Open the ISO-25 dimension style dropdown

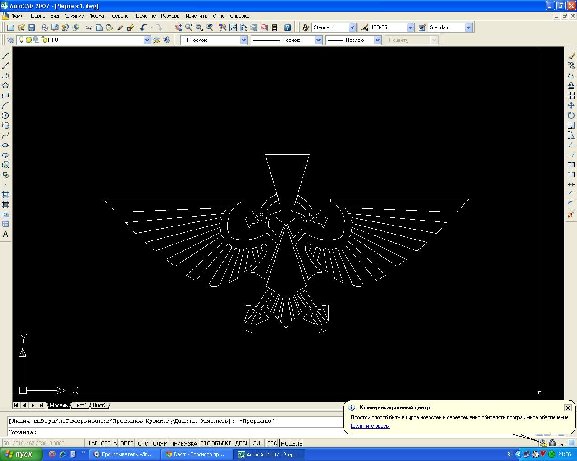(x=410, y=27)
